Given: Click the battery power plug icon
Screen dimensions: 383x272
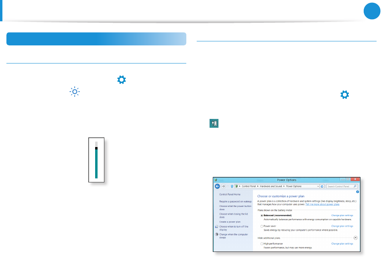Looking at the screenshot, I should tap(214, 123).
